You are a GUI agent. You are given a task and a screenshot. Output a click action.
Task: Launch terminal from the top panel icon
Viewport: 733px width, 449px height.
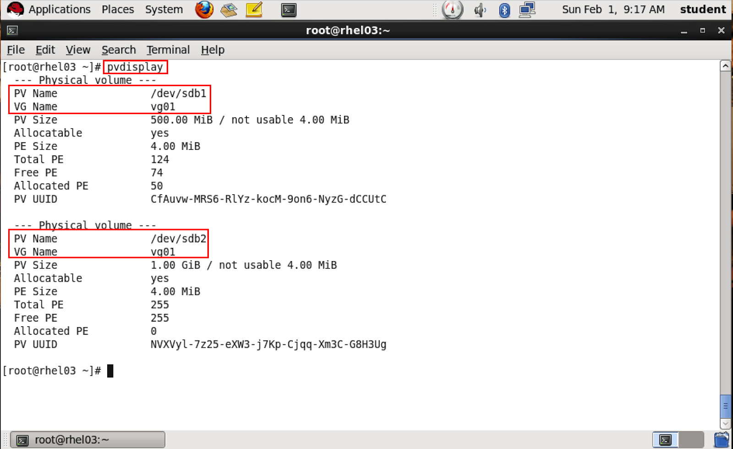pyautogui.click(x=289, y=10)
